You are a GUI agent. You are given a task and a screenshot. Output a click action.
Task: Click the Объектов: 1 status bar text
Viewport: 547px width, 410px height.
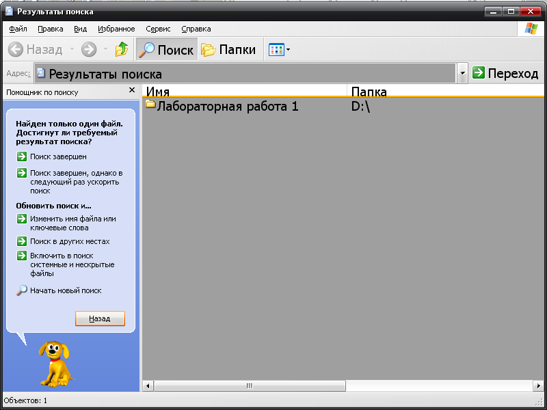25,400
